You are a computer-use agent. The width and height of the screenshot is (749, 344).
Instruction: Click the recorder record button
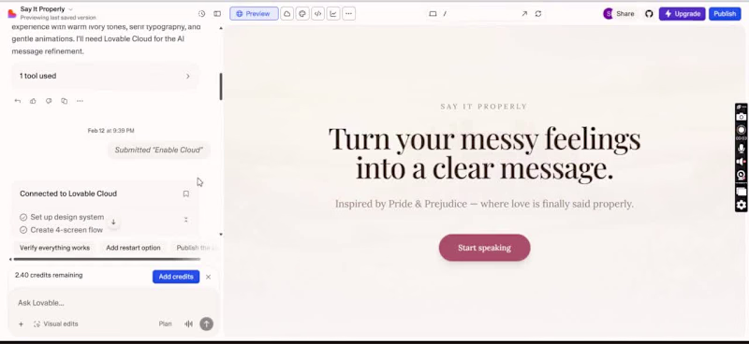coord(741,130)
